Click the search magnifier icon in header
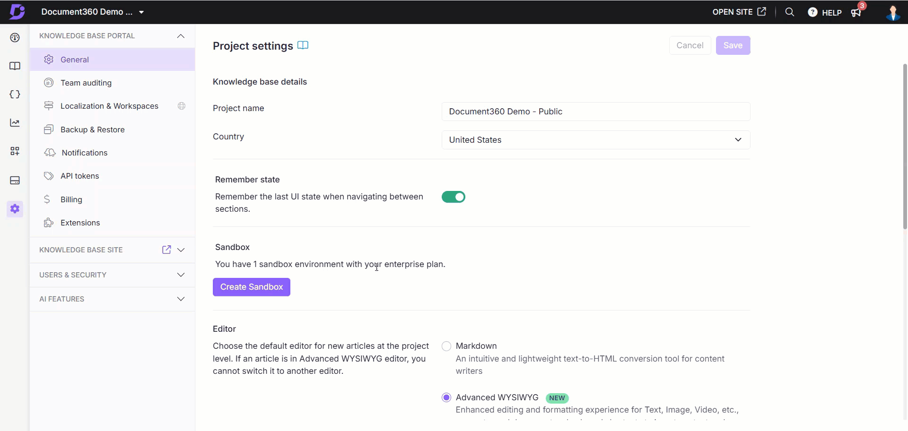This screenshot has width=908, height=431. [789, 12]
